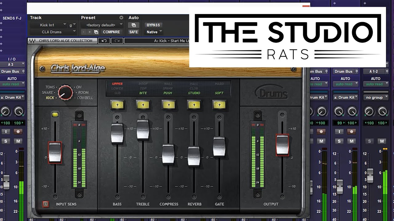Open the plugin automation enable window icon
This screenshot has width=394, height=221.
(x=134, y=25)
